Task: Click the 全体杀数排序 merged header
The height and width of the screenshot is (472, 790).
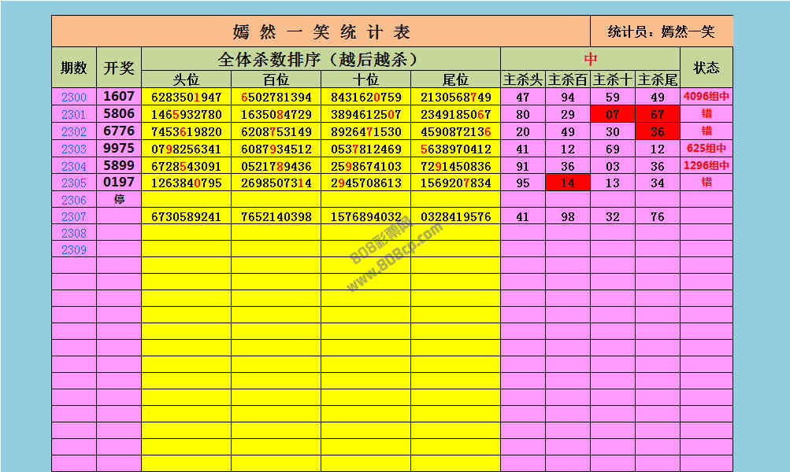Action: pyautogui.click(x=320, y=59)
